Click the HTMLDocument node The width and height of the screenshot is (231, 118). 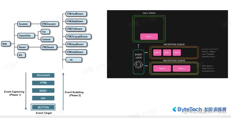[50, 24]
